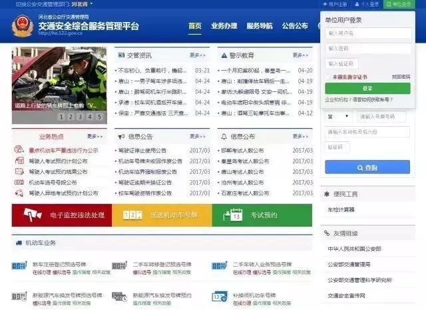Viewport: 426px width, 310px height.
Task: Click the 用户注册 link
Action: [335, 5]
